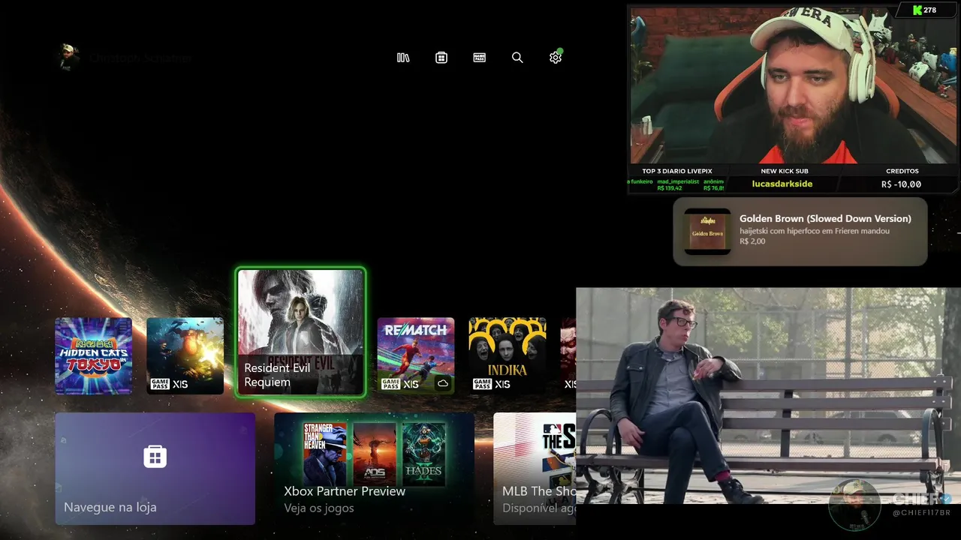
Task: Open the Search magnifier icon
Action: (x=517, y=58)
